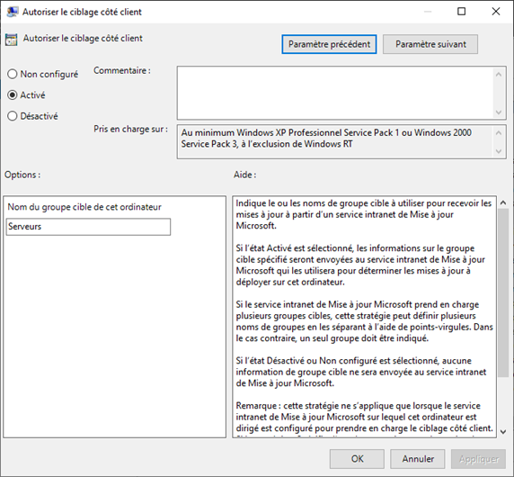514x477 pixels.
Task: Click up arrow of Aide scrollbar
Action: [x=503, y=202]
